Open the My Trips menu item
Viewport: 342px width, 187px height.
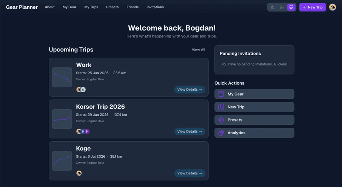point(91,7)
